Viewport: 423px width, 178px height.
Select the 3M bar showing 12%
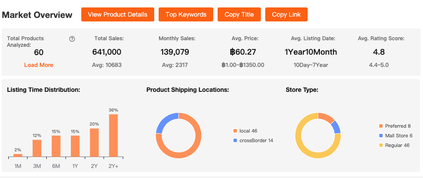click(37, 148)
